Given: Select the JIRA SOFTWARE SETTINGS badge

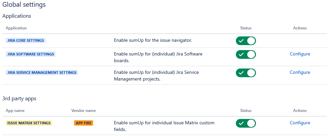Looking at the screenshot, I should pyautogui.click(x=30, y=54).
